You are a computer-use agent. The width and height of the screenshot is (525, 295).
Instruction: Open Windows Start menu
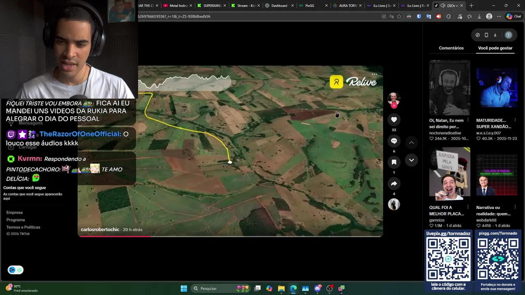pos(184,288)
